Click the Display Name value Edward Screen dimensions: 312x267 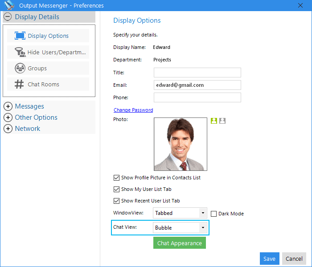click(161, 47)
